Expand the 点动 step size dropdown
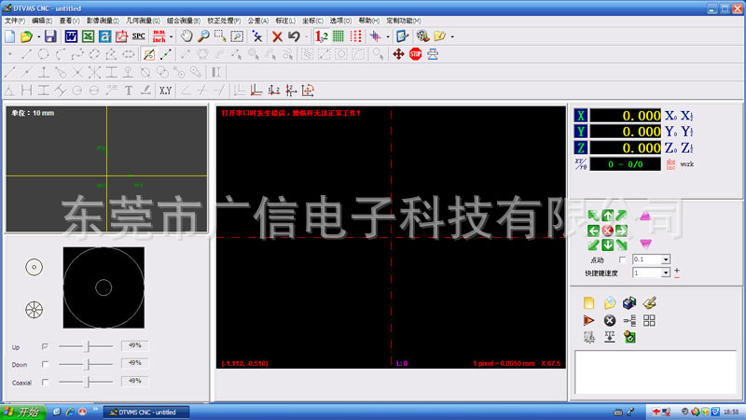This screenshot has width=746, height=420. click(666, 259)
